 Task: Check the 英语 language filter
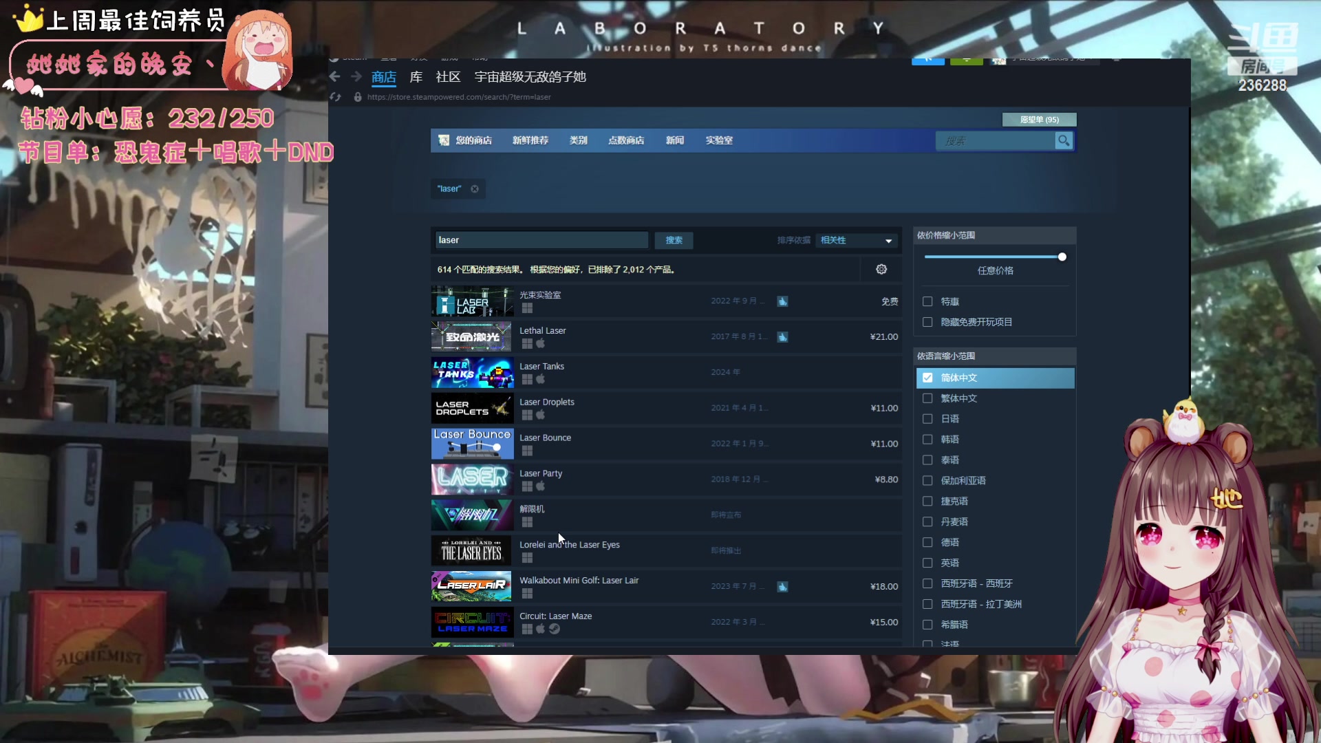point(927,563)
